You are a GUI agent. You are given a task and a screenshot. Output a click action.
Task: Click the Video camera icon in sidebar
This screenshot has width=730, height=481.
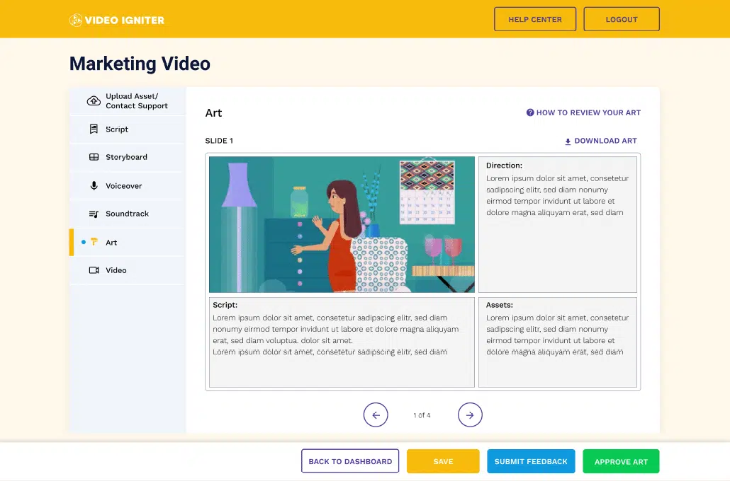pos(93,270)
